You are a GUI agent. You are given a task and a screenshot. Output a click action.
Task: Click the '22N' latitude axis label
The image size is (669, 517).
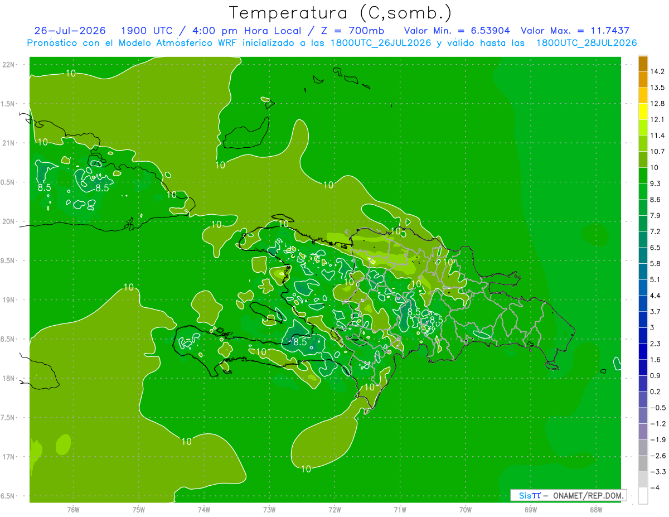8,64
